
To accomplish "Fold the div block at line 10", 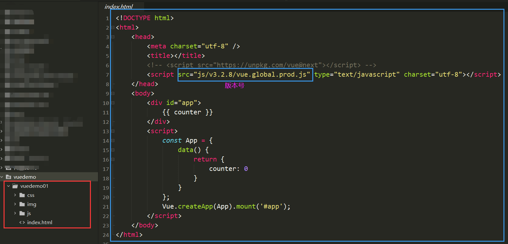I will [113, 103].
